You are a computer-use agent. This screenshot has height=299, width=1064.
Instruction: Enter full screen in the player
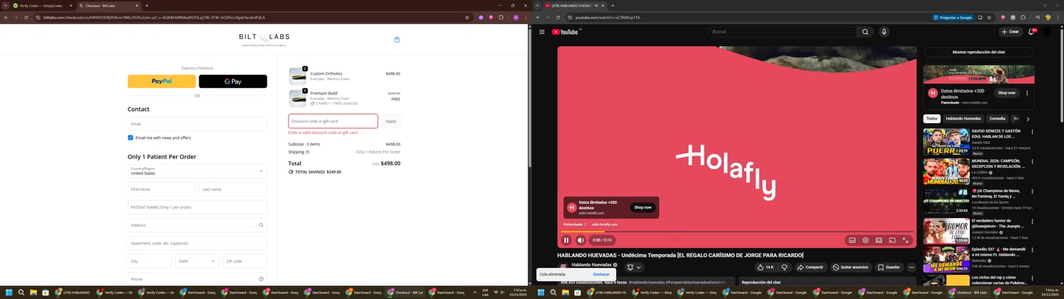(905, 240)
